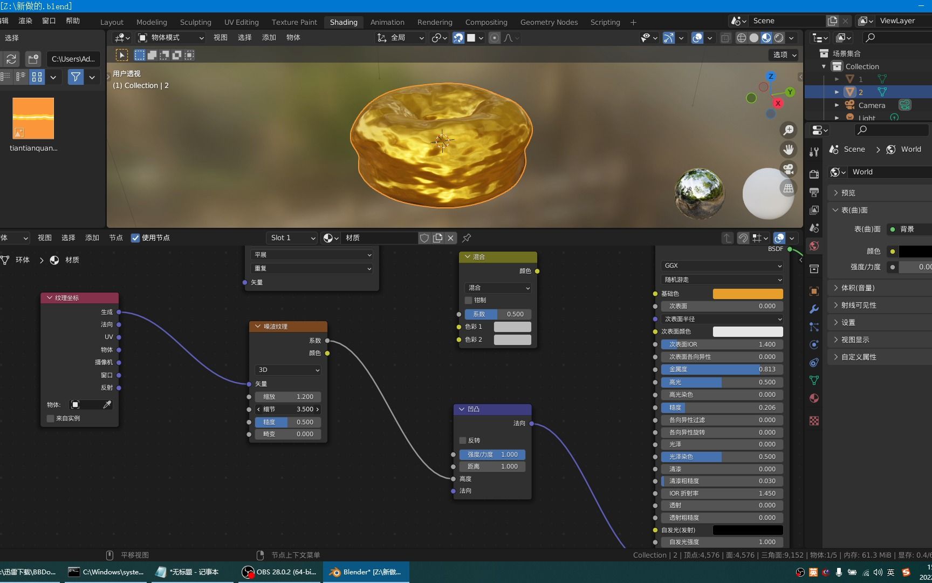This screenshot has height=583, width=932.
Task: Enable the 钳制 checkbox in the 混合 node
Action: 468,300
